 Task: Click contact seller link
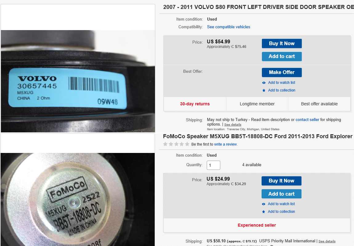click(x=307, y=120)
